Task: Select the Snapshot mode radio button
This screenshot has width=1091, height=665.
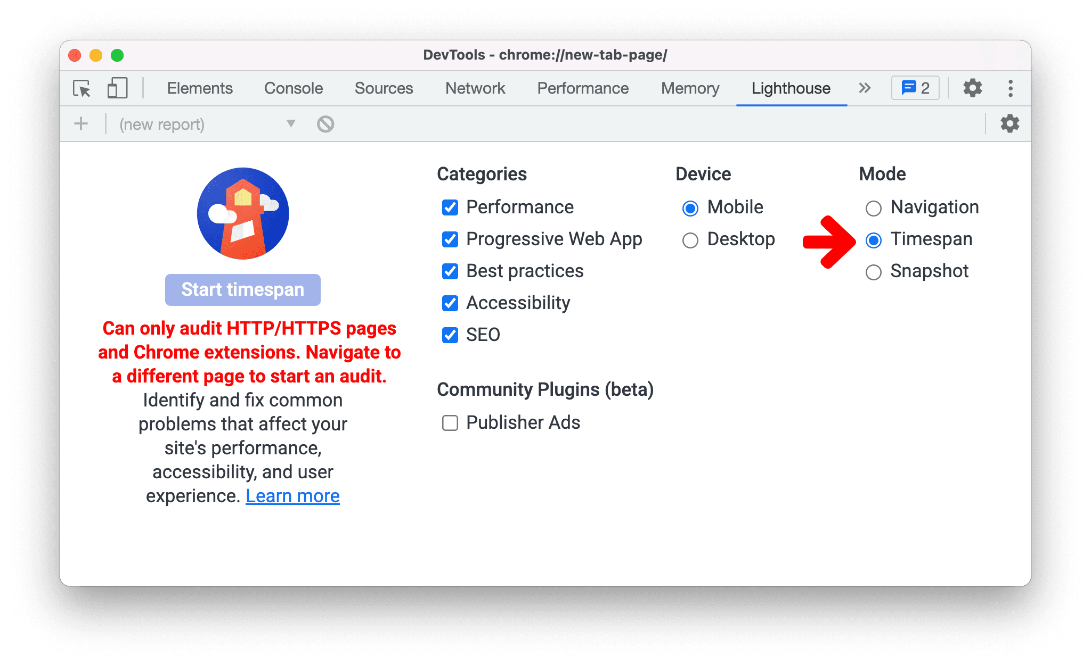Action: point(874,271)
